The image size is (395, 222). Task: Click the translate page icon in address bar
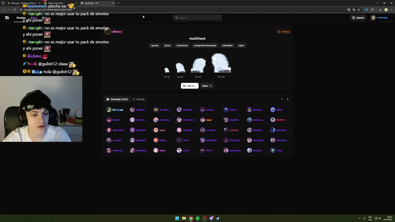pos(349,10)
